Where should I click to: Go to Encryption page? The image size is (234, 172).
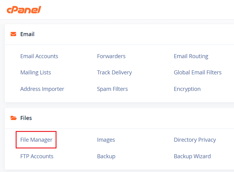click(x=187, y=89)
